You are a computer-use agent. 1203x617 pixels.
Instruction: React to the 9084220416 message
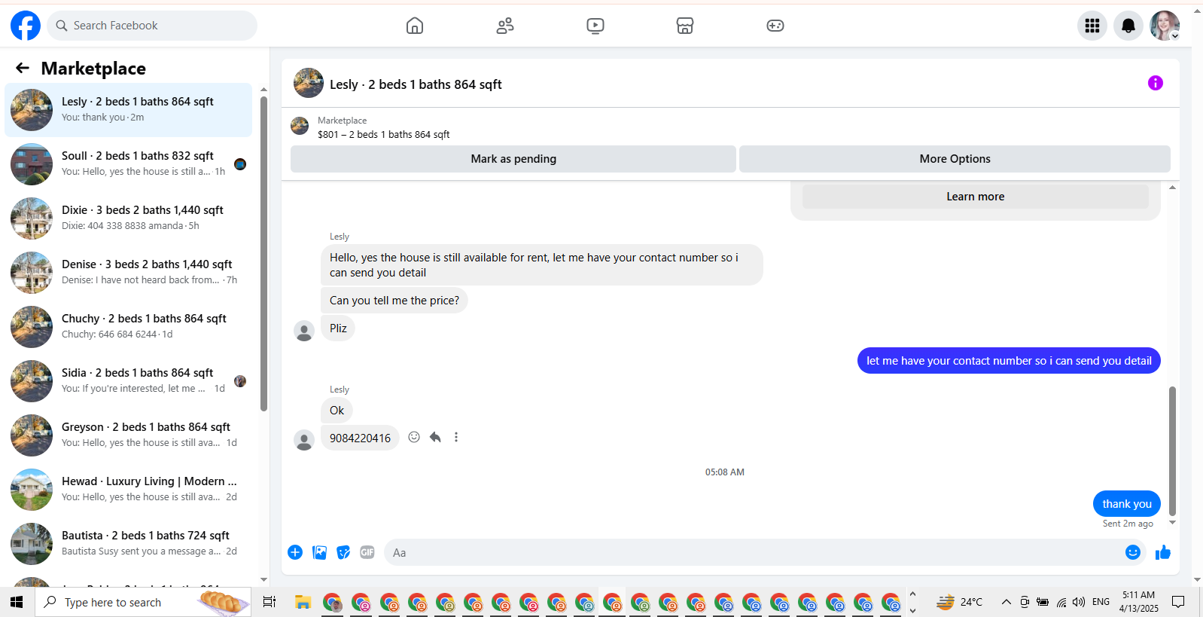[x=414, y=437]
